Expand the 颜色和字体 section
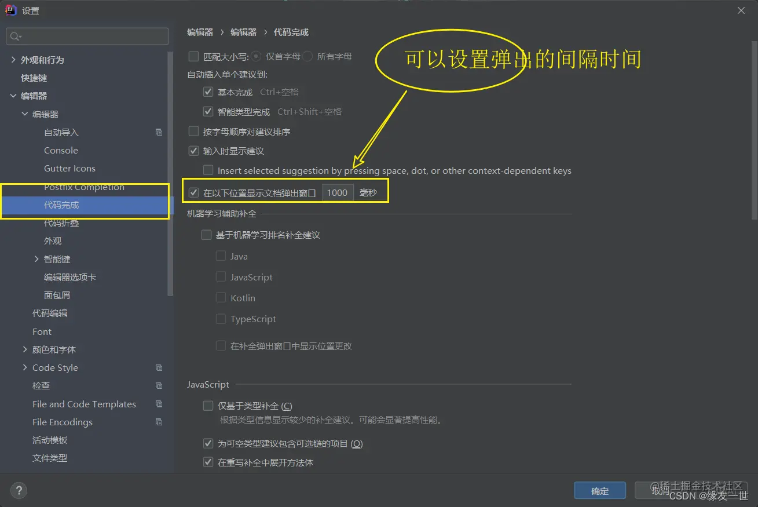This screenshot has height=507, width=758. click(x=24, y=349)
